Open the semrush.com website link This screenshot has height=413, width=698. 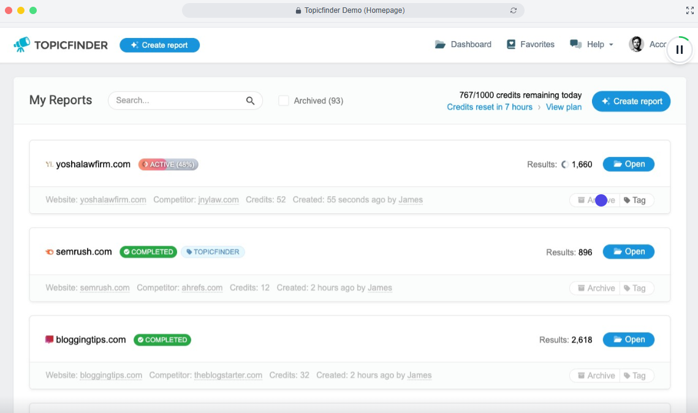(105, 287)
